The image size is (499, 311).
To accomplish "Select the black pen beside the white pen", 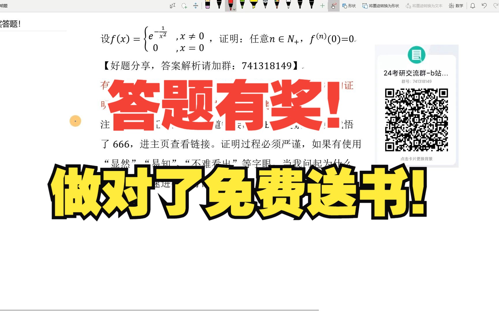I will pos(300,5).
